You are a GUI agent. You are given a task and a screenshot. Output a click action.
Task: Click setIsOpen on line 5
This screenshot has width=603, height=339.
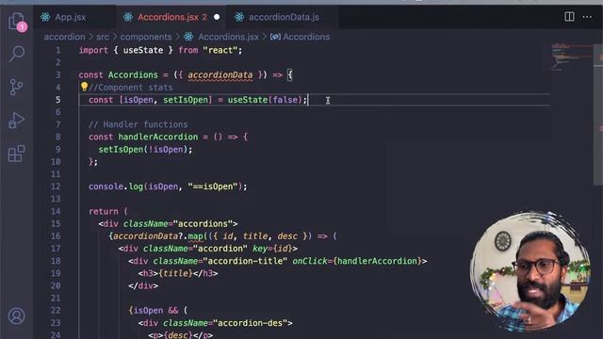tap(186, 100)
